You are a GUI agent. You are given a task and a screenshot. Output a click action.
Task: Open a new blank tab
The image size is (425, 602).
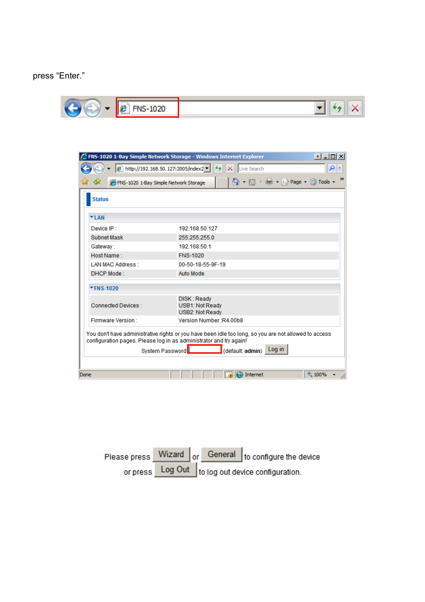tap(222, 182)
